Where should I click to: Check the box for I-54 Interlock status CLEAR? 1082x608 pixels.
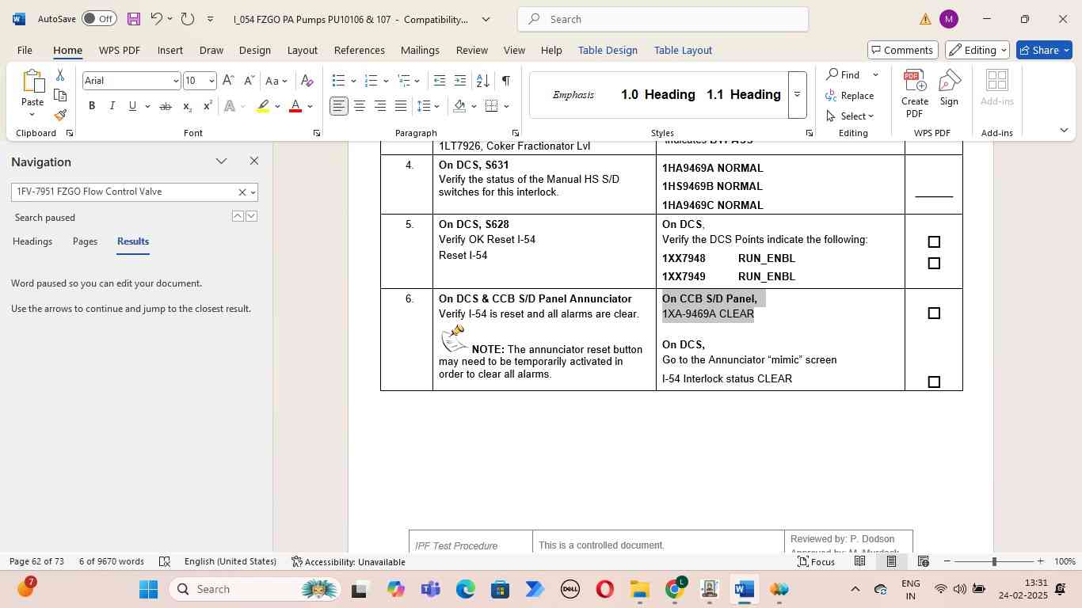[934, 382]
